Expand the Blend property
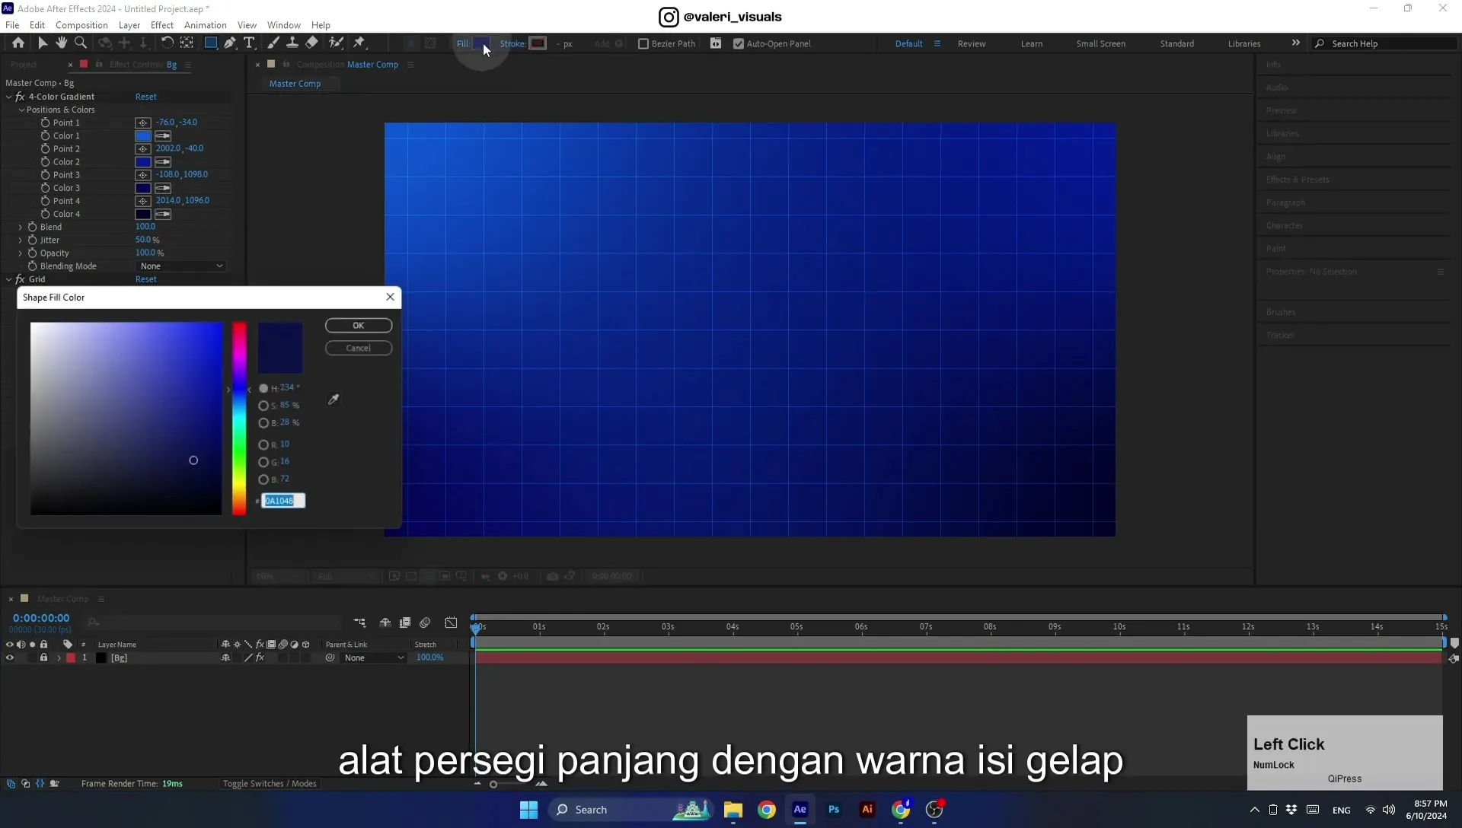Viewport: 1462px width, 828px height. [x=21, y=227]
